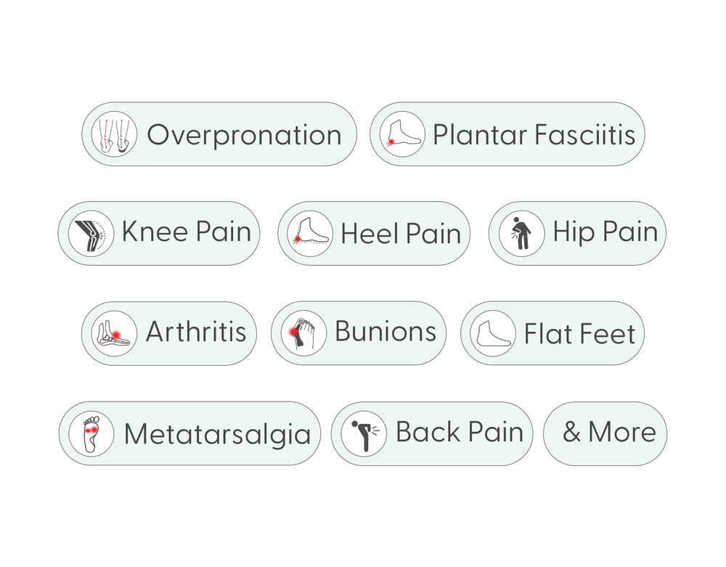Click the Bunions toe icon
The width and height of the screenshot is (726, 567).
303,333
